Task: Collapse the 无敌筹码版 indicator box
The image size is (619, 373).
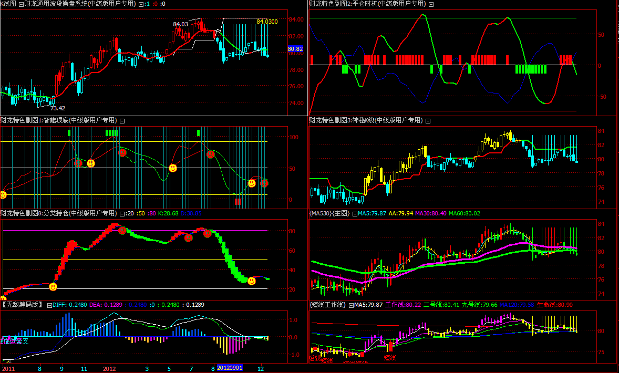Action: [x=50, y=305]
